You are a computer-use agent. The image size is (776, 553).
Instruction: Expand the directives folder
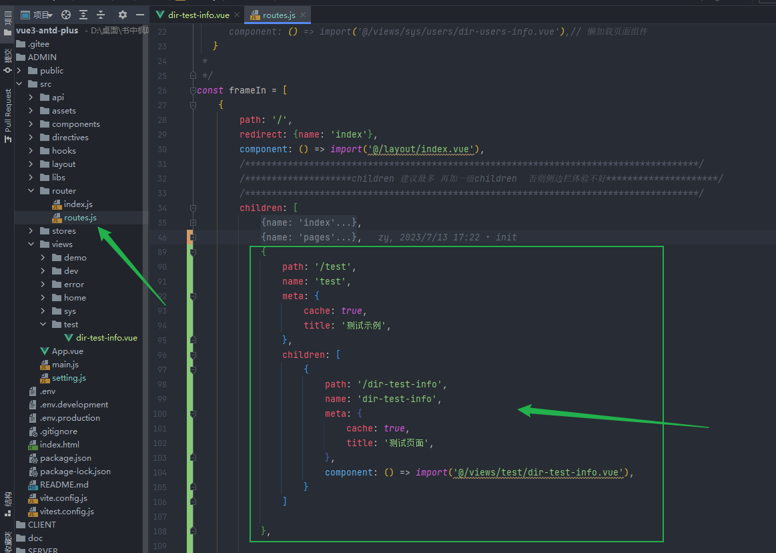31,138
